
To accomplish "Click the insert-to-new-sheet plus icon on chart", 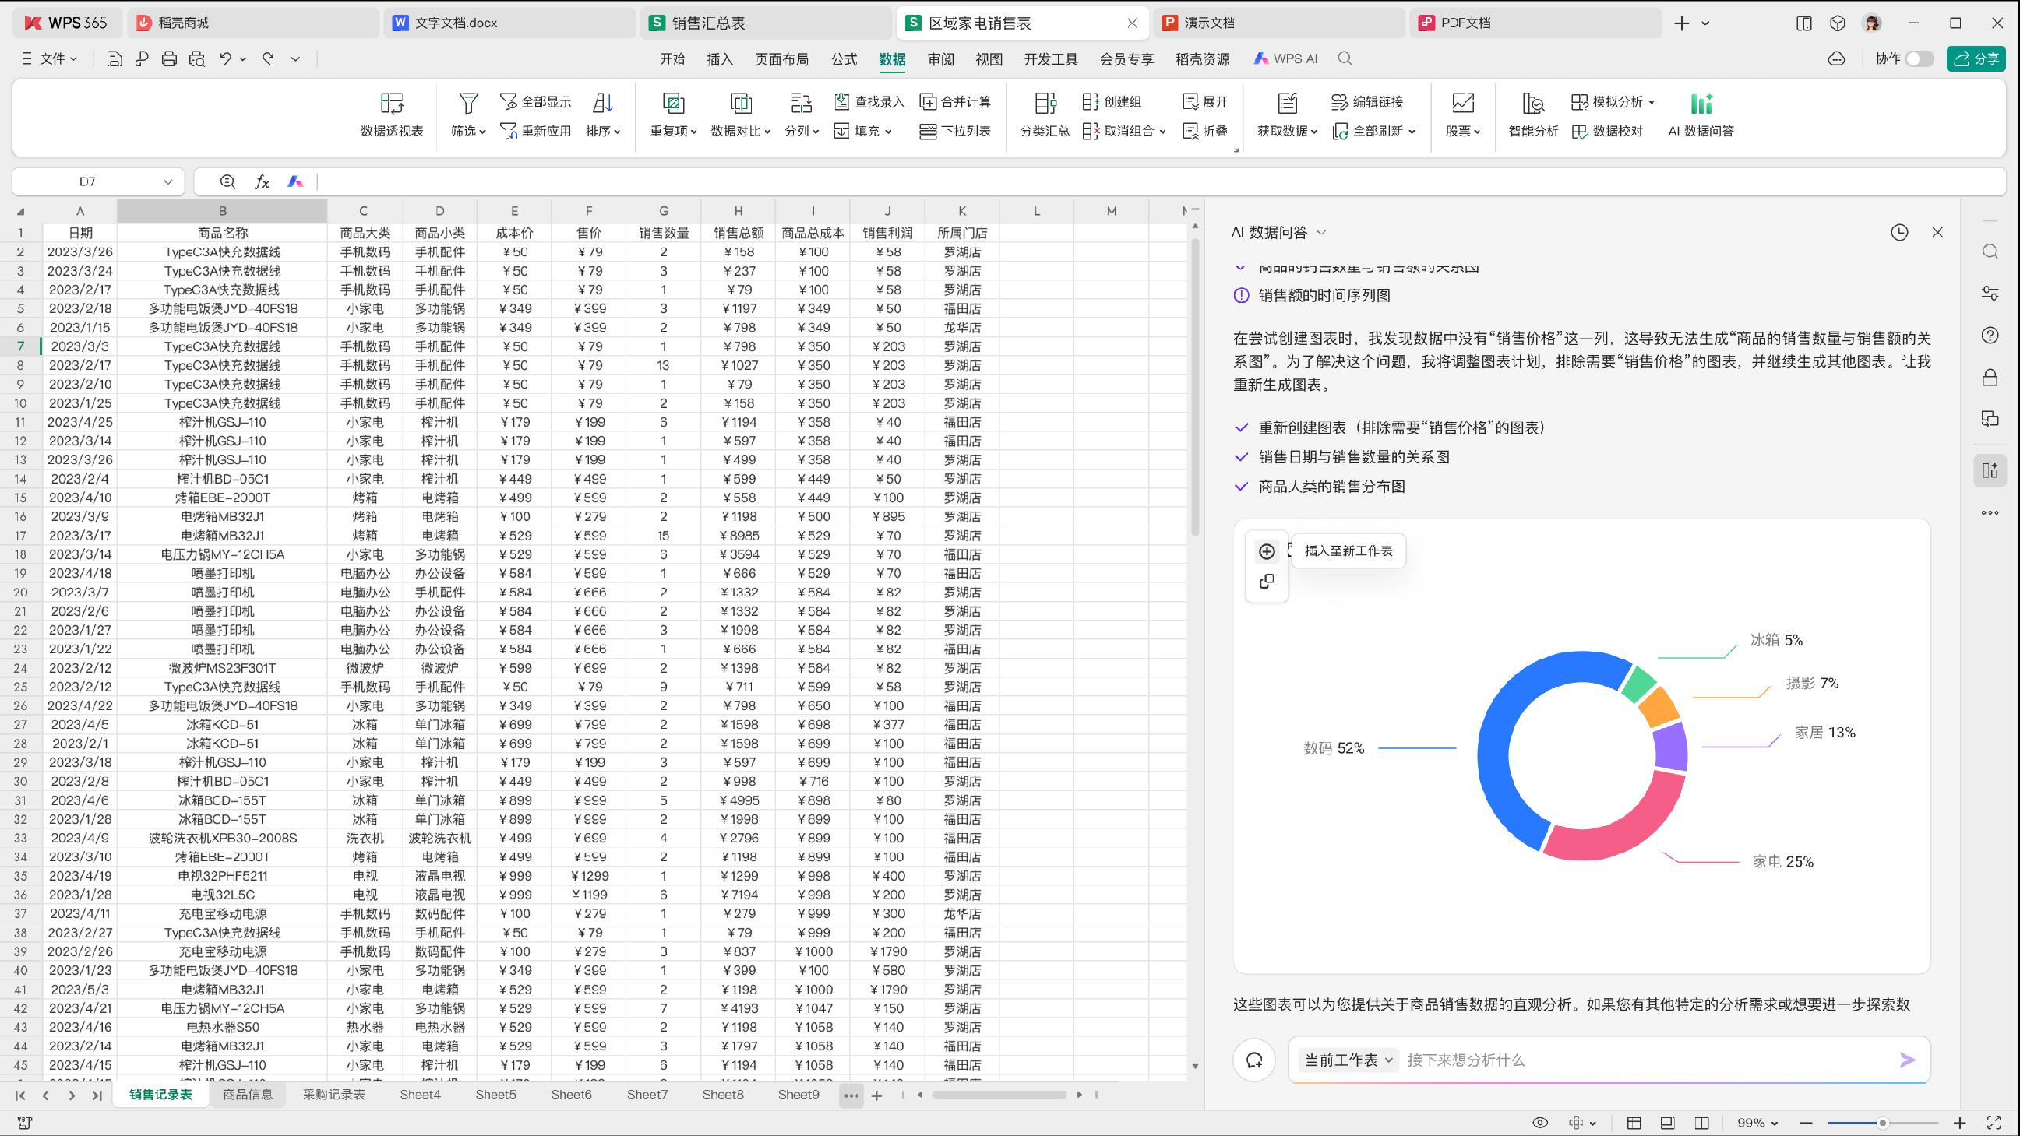I will [1267, 551].
